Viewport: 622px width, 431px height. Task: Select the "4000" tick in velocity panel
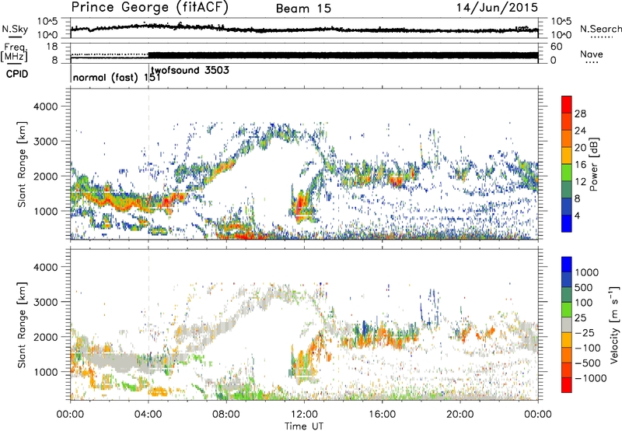(45, 267)
